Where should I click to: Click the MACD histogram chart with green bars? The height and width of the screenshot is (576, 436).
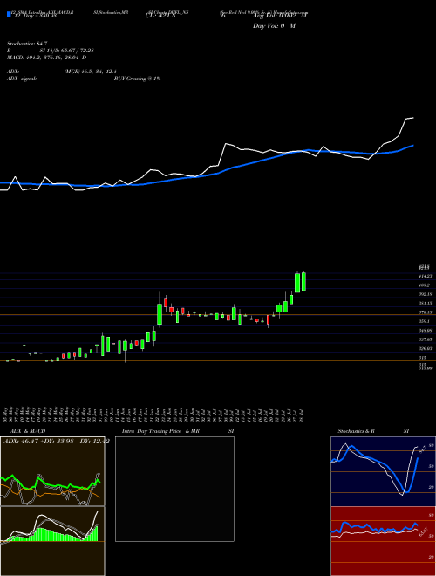pos(52,541)
